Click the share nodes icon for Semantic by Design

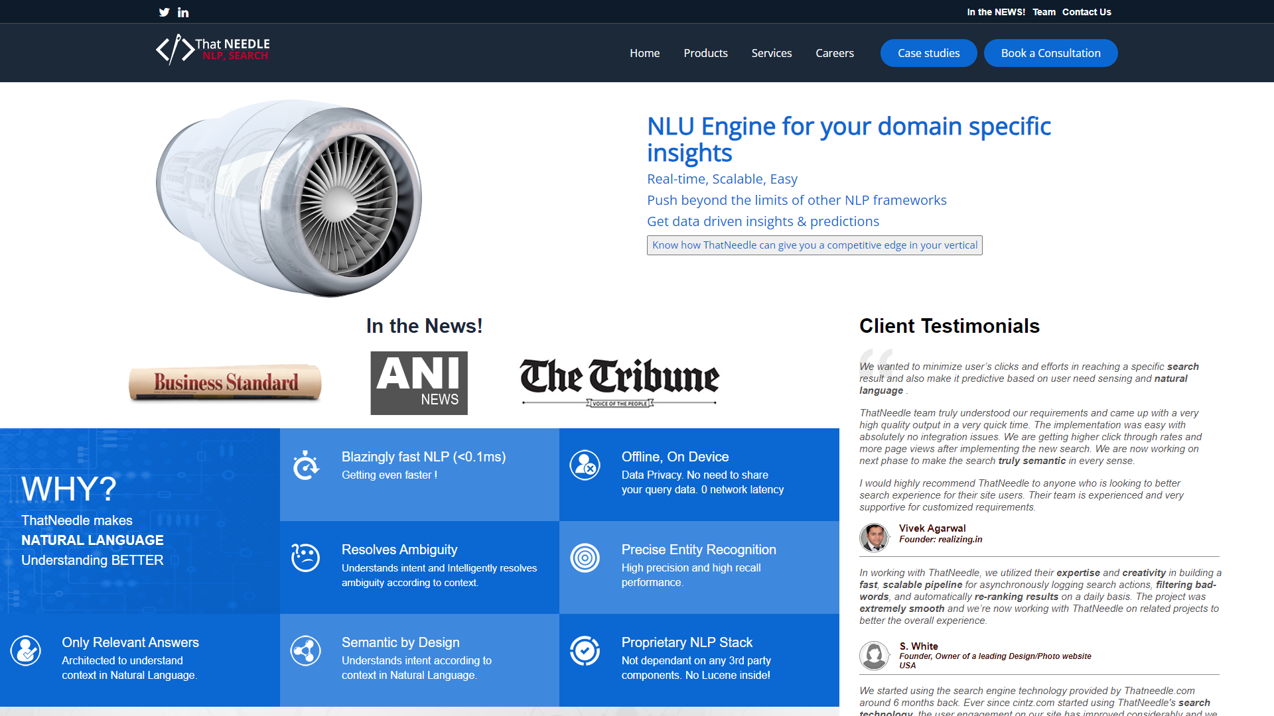(x=305, y=651)
